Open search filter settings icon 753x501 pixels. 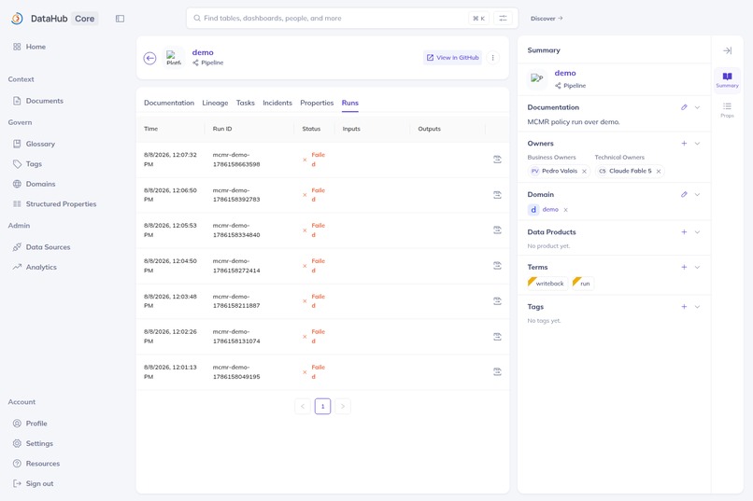pyautogui.click(x=503, y=19)
